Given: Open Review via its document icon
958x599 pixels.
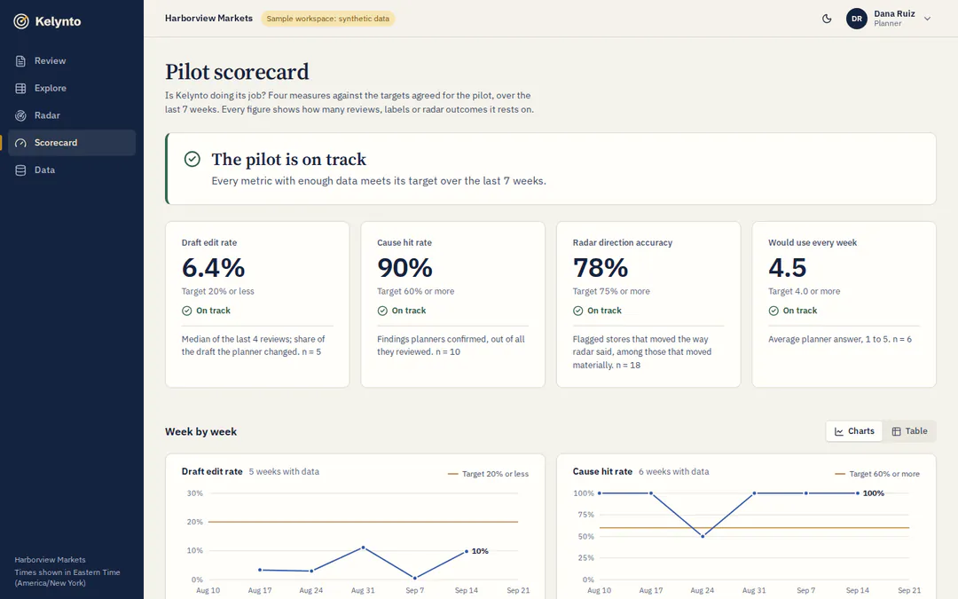Looking at the screenshot, I should [20, 61].
